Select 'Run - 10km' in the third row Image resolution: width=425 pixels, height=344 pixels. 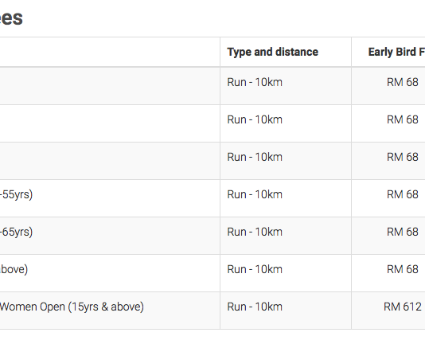[x=255, y=157]
